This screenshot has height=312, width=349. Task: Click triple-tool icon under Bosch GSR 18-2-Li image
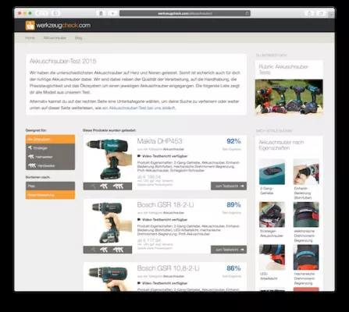click(x=118, y=250)
